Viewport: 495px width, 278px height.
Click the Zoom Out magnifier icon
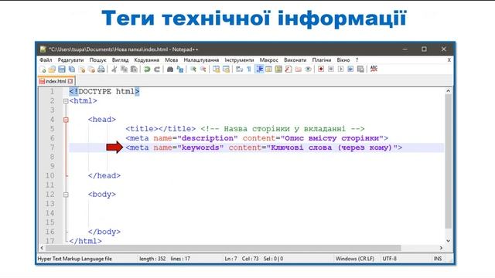pos(203,69)
